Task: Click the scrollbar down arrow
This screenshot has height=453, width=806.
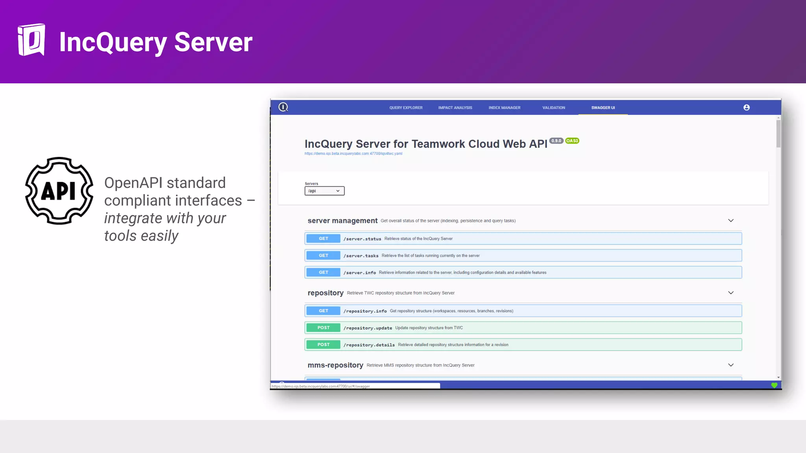Action: coord(778,377)
